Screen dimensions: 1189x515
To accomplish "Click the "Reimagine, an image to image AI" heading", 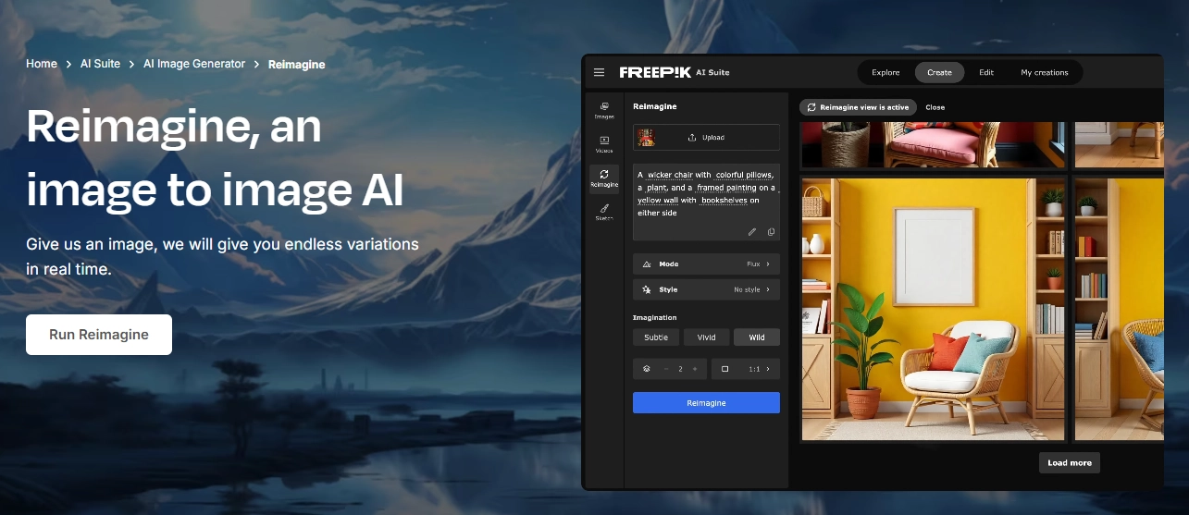I will 215,158.
